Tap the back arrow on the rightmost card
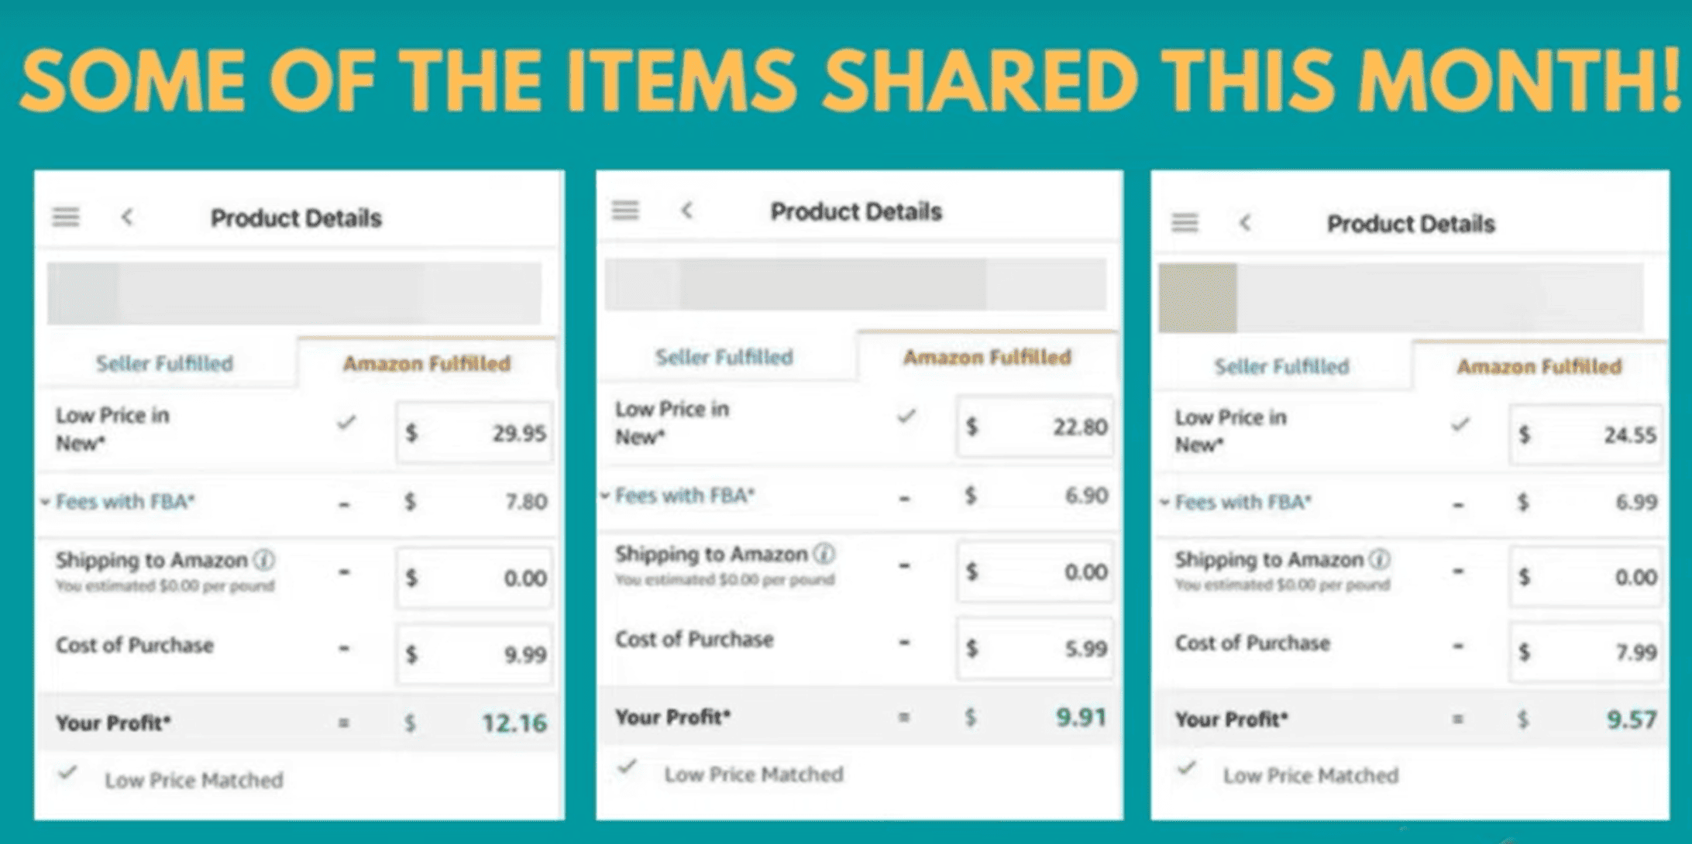 click(x=1247, y=223)
